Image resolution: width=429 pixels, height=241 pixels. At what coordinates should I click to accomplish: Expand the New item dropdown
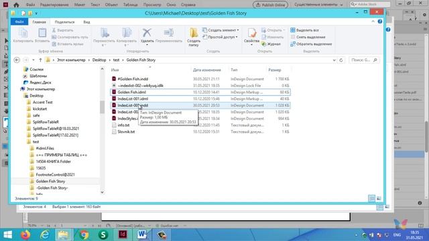point(238,30)
